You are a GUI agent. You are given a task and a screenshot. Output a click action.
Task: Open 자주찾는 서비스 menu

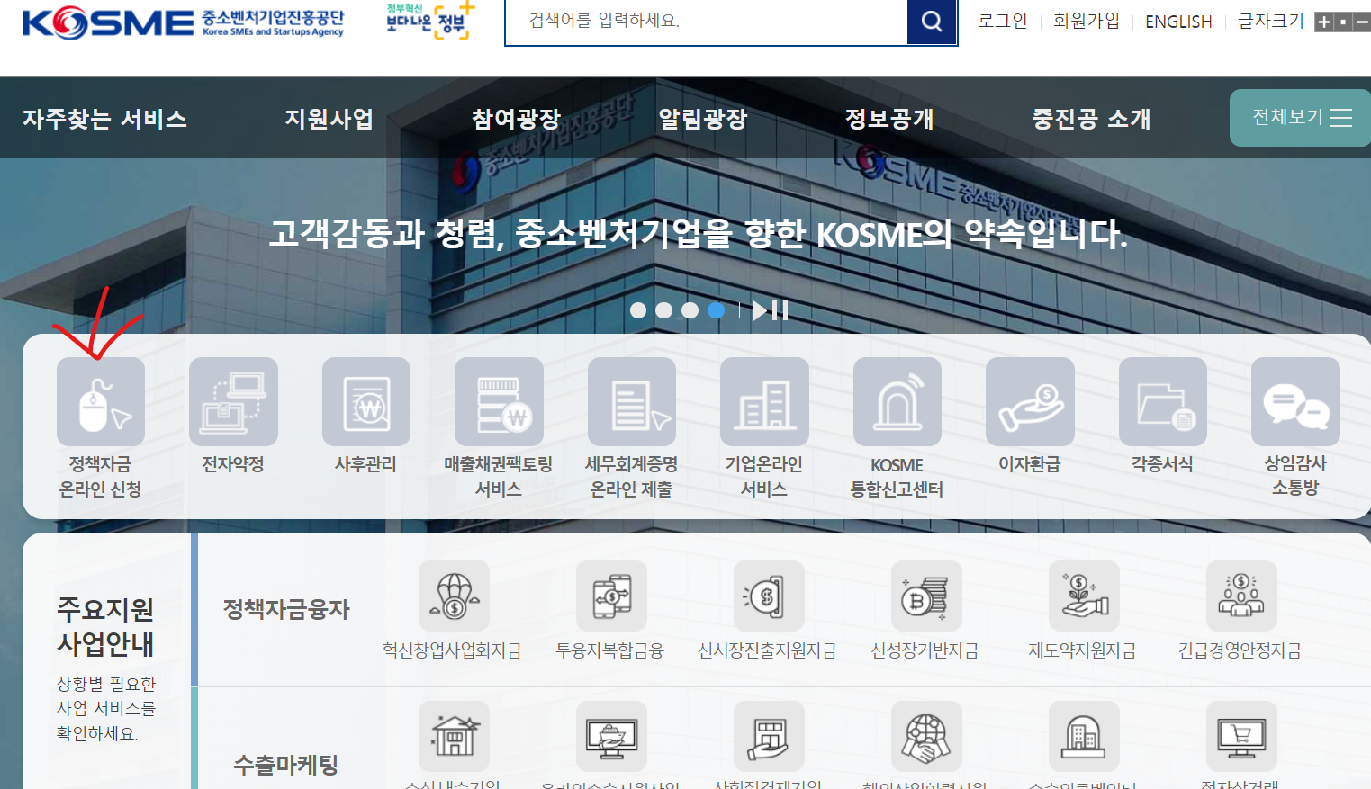pyautogui.click(x=104, y=119)
